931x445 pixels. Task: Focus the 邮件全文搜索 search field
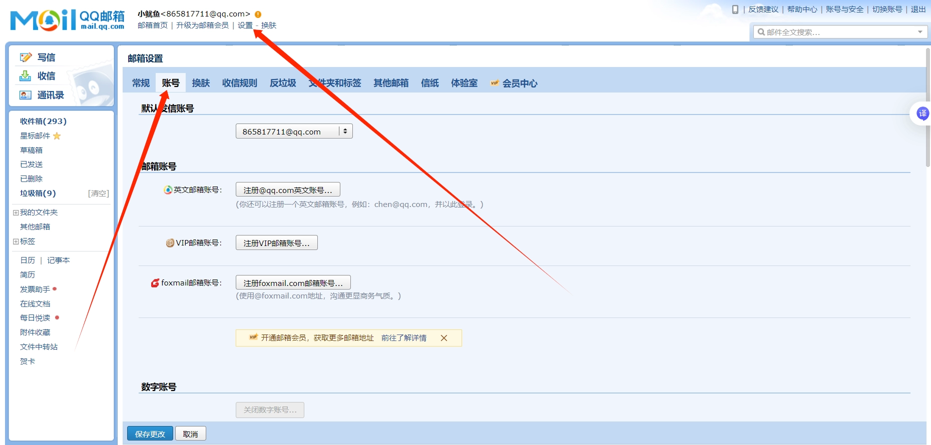pos(840,32)
